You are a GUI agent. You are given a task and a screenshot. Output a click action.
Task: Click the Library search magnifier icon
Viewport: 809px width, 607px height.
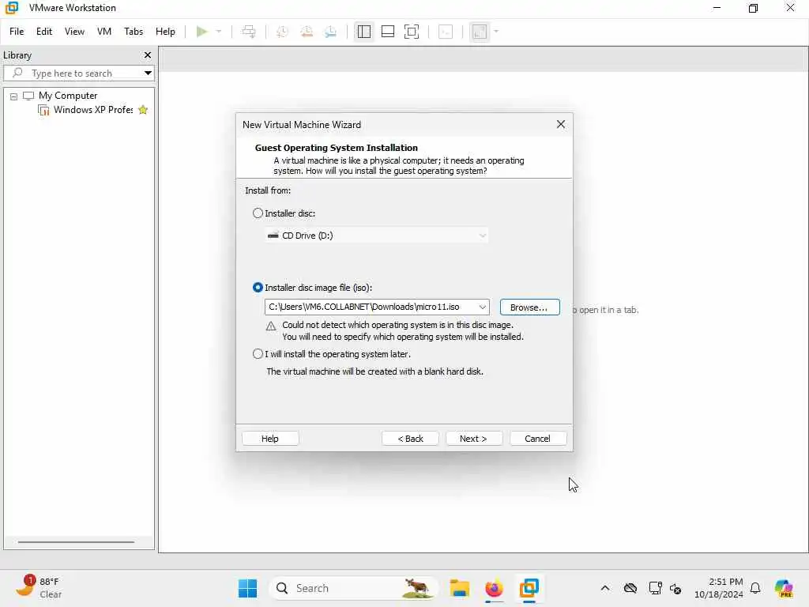[x=17, y=73]
